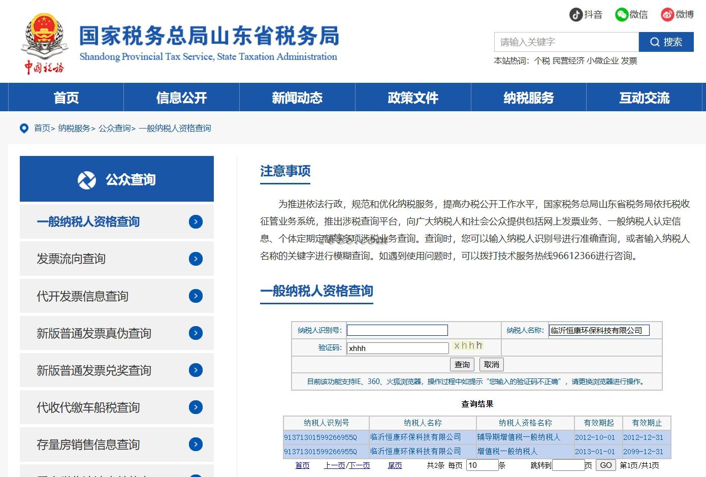
Task: Click arrow icon beside 存量房销售信息查询
Action: tap(196, 444)
